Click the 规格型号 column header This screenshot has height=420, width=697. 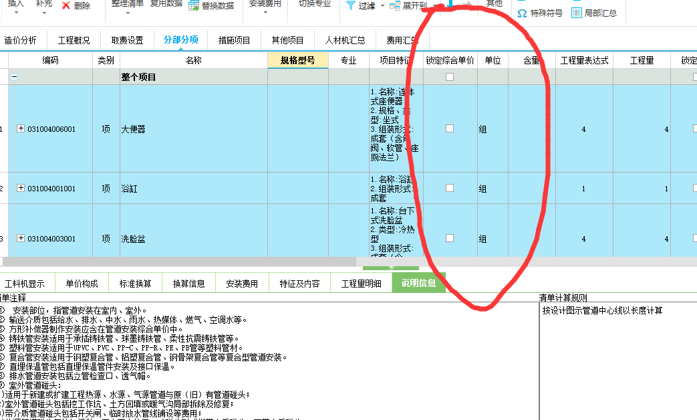tap(298, 60)
